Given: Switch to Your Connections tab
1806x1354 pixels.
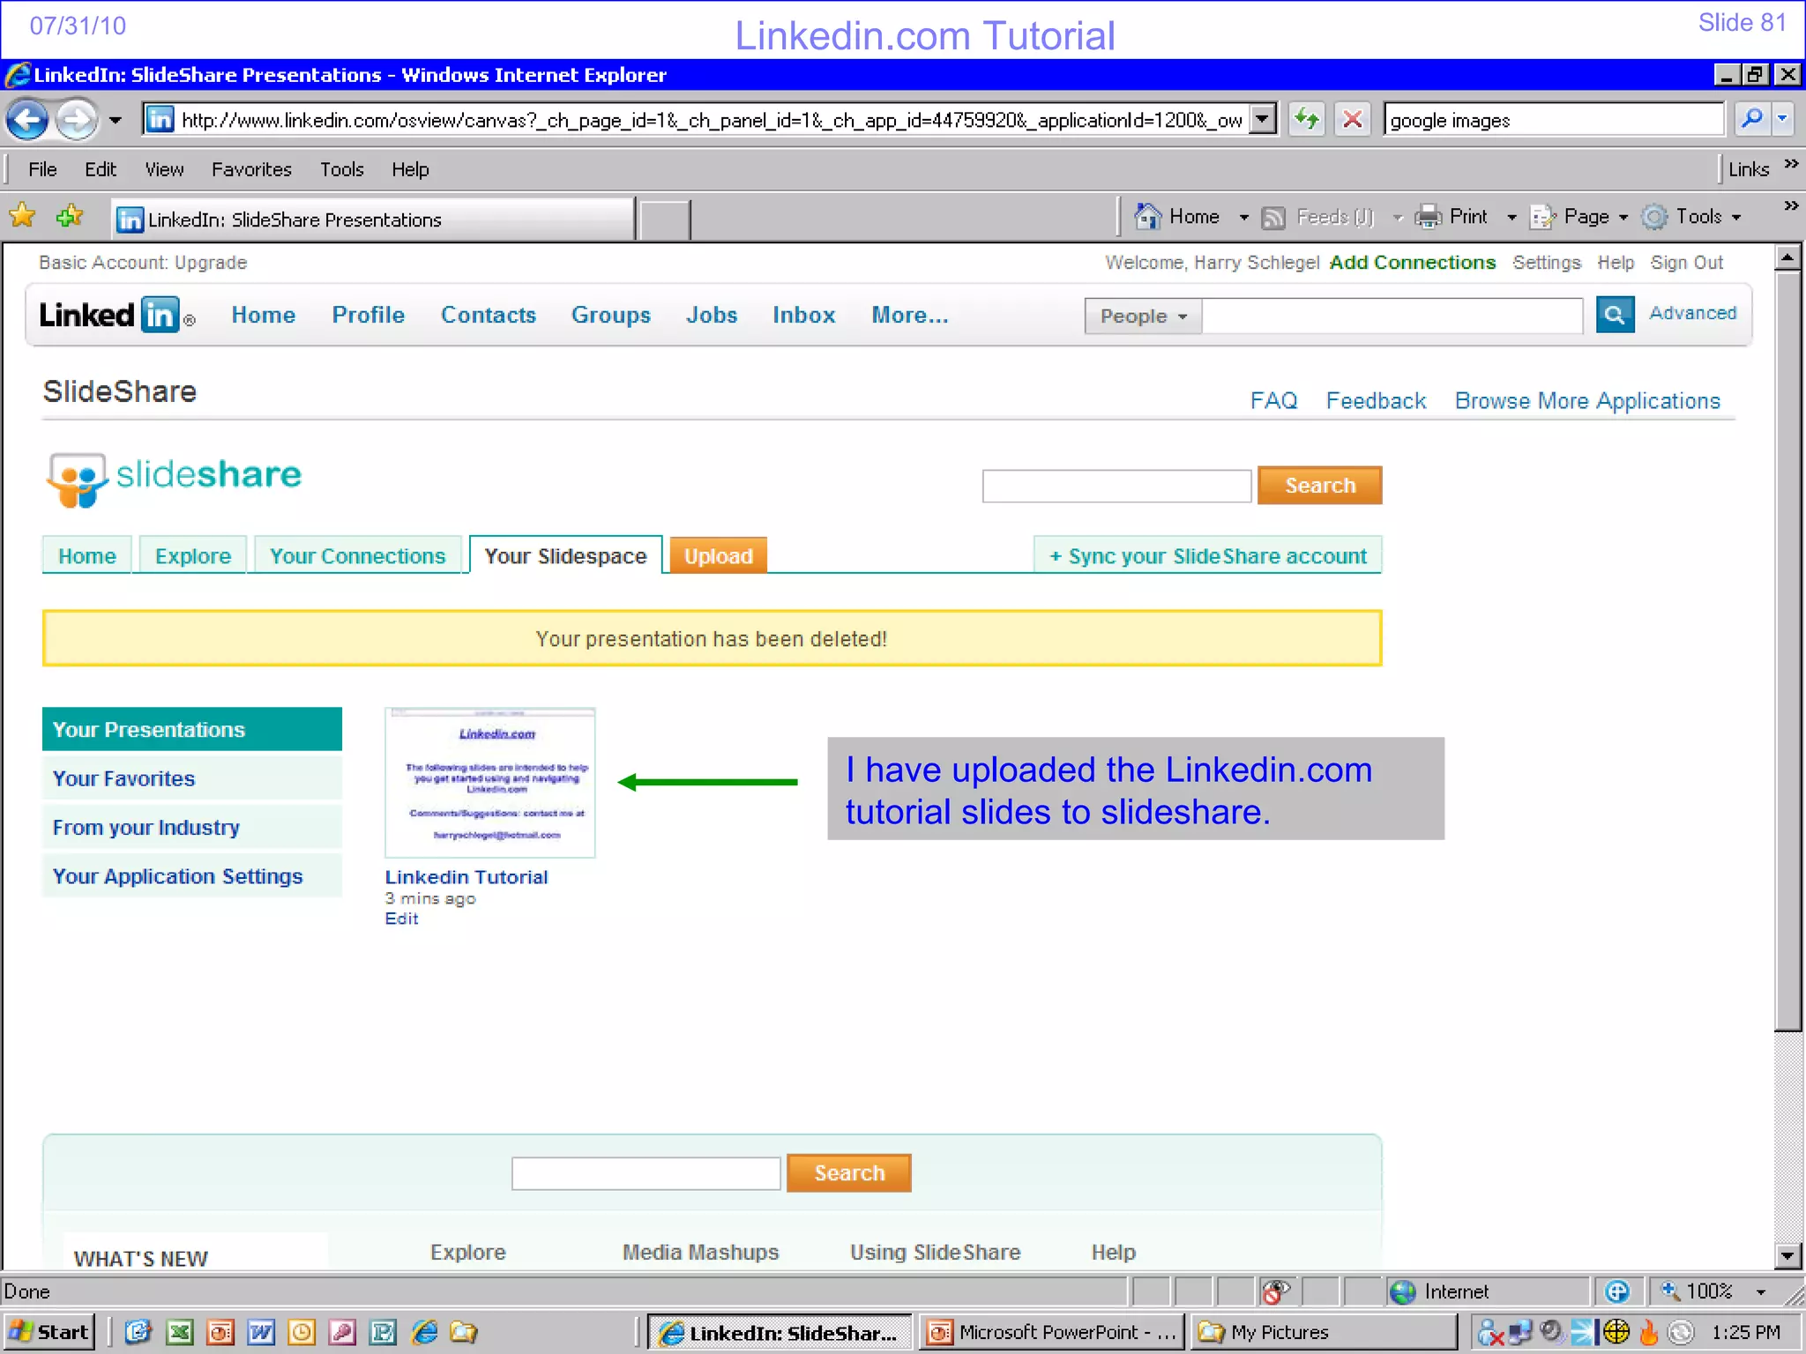Looking at the screenshot, I should (357, 556).
